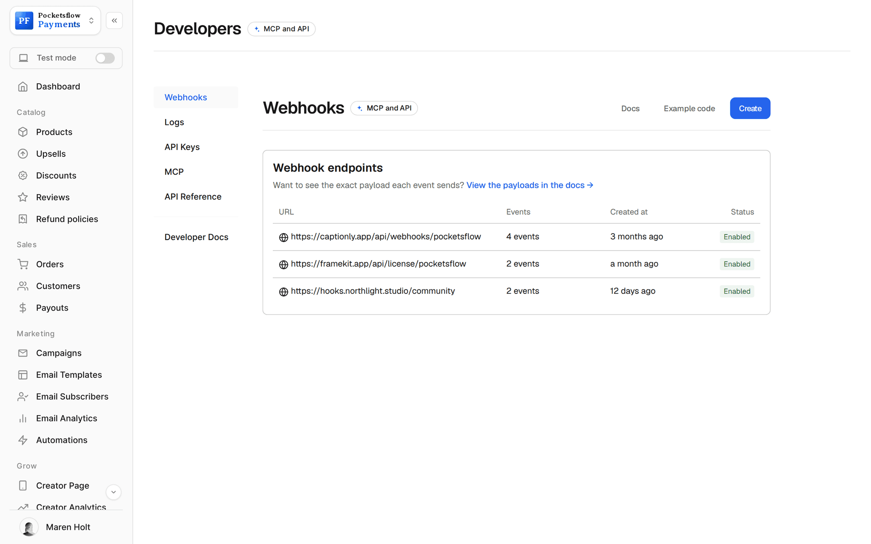Open the API Reference section
Viewport: 871px width, 544px height.
pyautogui.click(x=196, y=196)
